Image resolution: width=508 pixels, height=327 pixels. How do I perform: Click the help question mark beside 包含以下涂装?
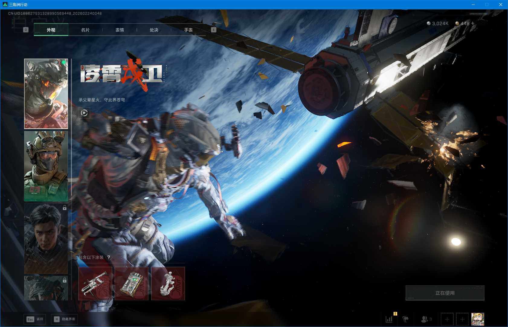tap(109, 257)
